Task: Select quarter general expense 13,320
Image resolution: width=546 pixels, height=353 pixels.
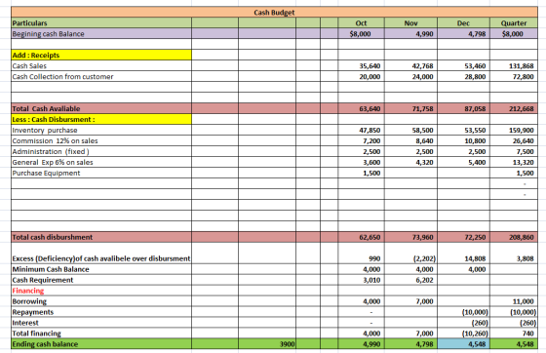Action: click(514, 162)
